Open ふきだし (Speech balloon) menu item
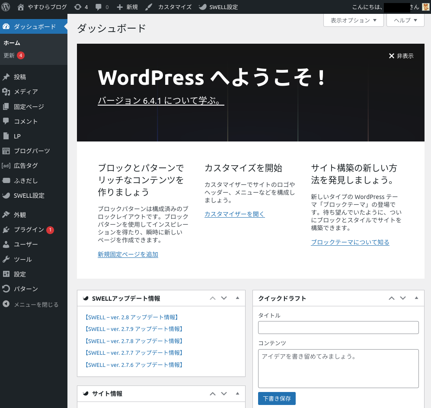This screenshot has width=431, height=408. [26, 180]
